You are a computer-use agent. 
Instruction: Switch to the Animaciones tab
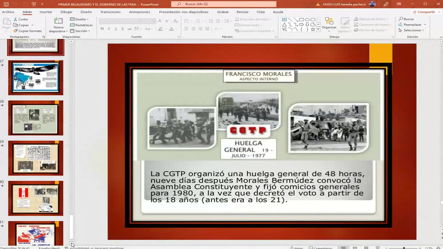click(139, 12)
